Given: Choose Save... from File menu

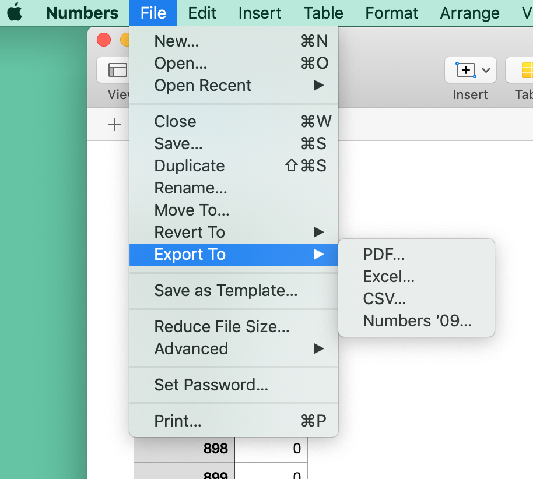Looking at the screenshot, I should [x=234, y=143].
